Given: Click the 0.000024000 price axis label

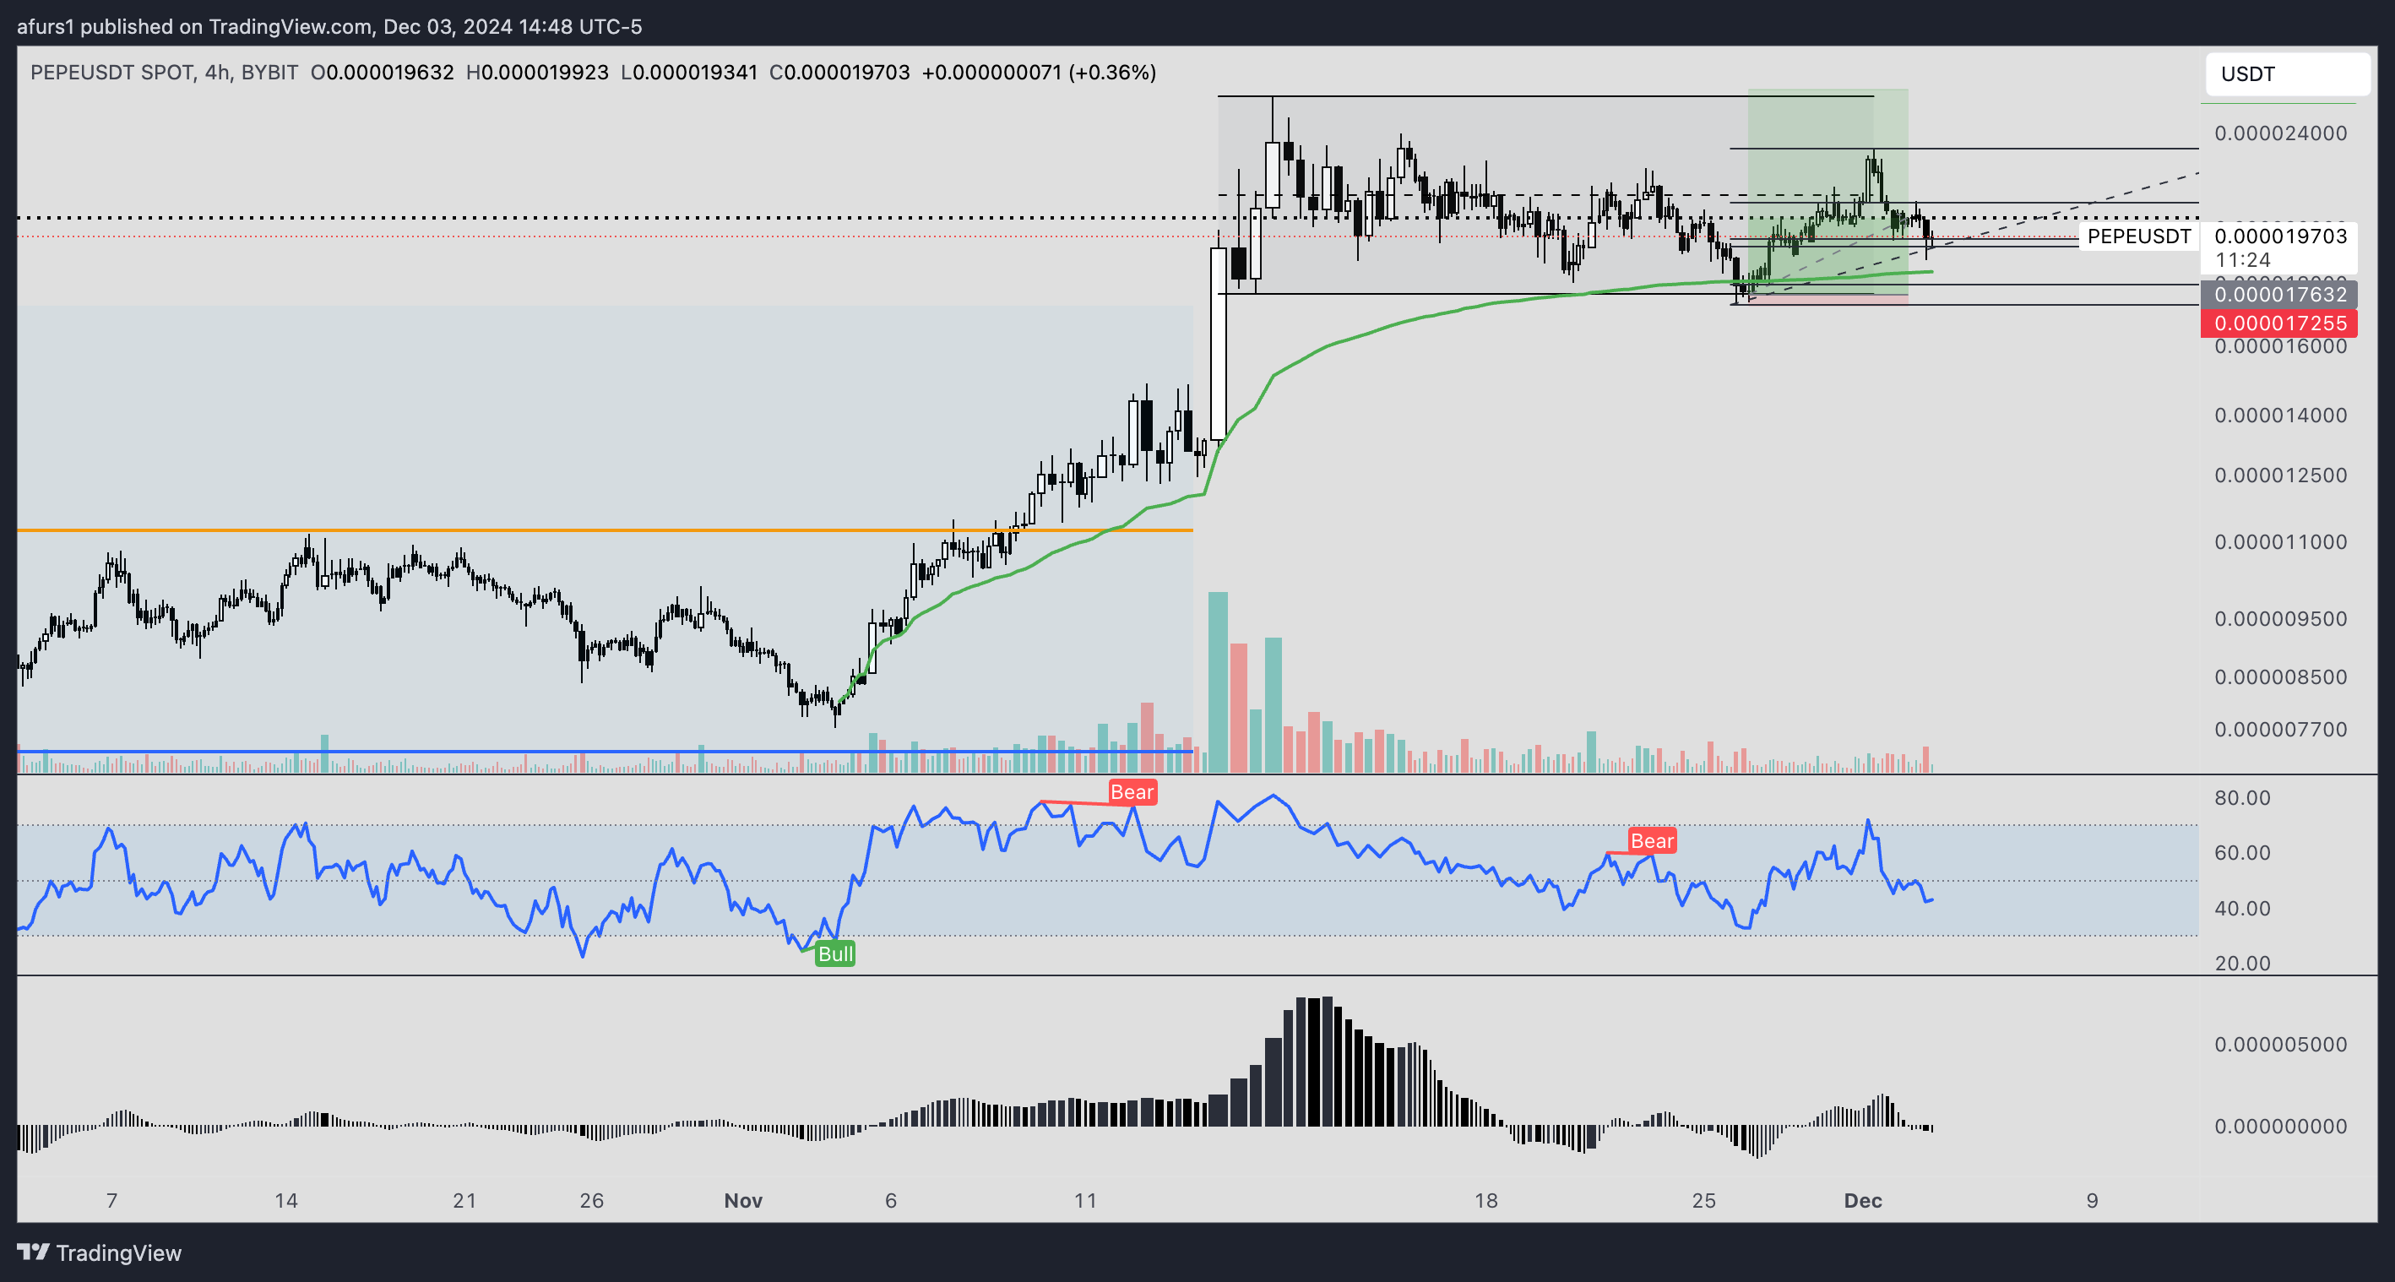Looking at the screenshot, I should (2281, 133).
